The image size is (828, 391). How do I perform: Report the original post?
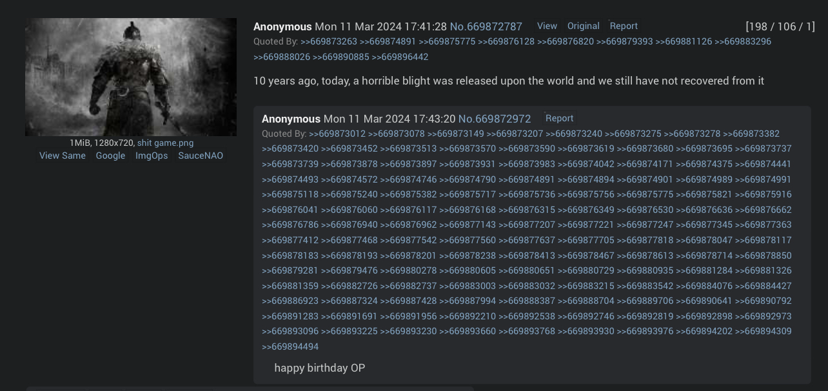[x=624, y=26]
